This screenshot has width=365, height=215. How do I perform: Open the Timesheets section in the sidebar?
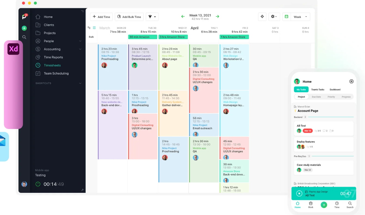(x=52, y=65)
